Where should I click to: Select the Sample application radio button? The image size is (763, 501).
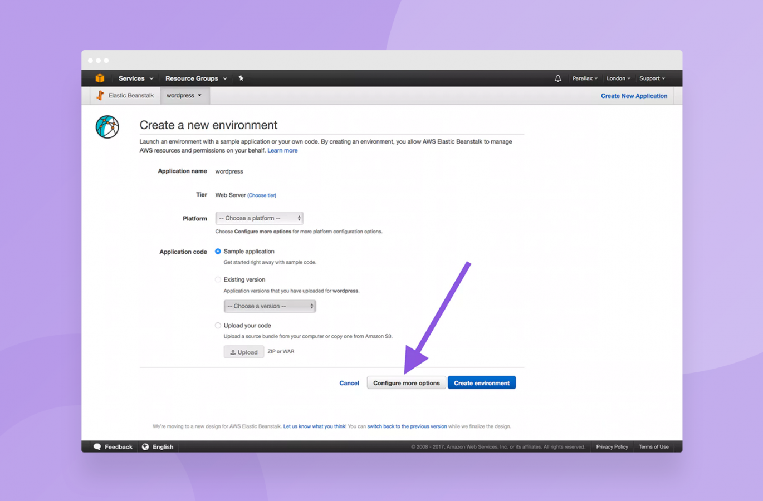tap(218, 252)
